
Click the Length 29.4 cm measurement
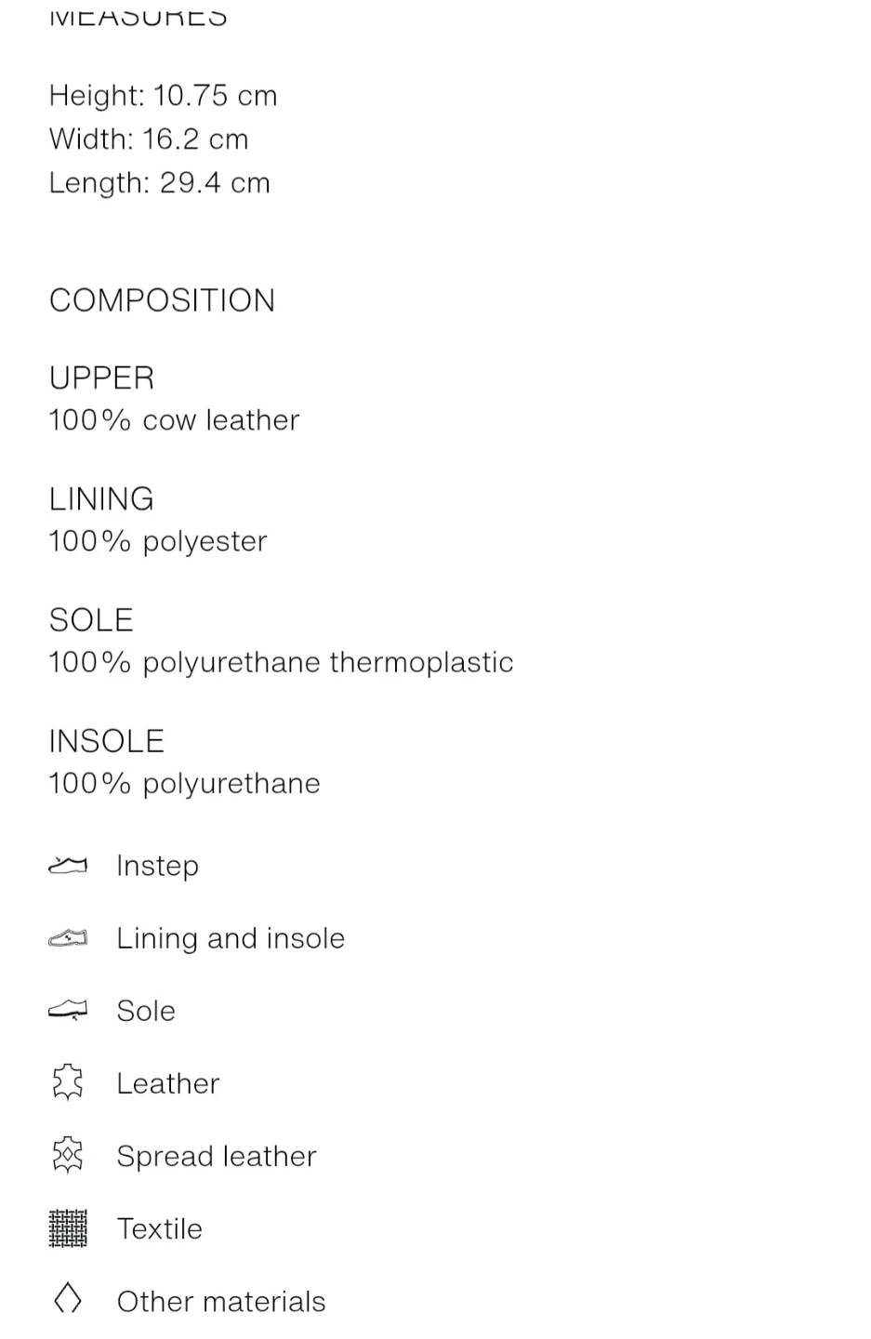pos(159,183)
